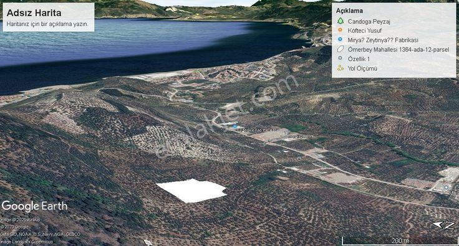Select the white highlighted parcel polygon
This screenshot has height=246, width=459.
pyautogui.click(x=192, y=191)
